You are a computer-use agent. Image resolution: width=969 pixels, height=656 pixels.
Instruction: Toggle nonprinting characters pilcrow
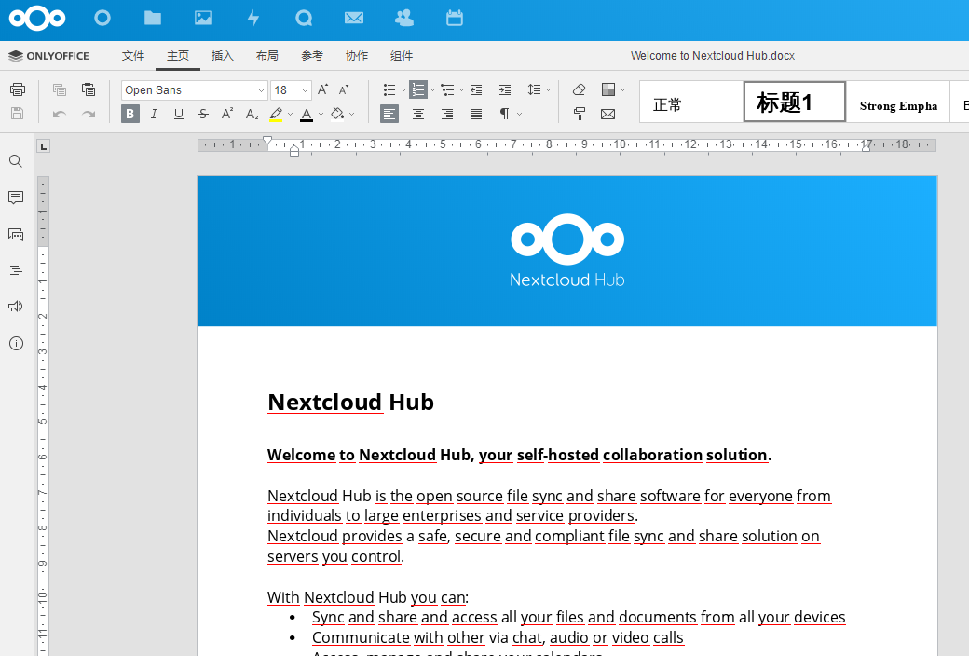point(505,114)
